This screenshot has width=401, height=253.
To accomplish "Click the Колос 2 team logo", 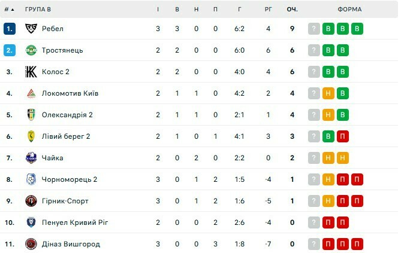I will pos(31,72).
